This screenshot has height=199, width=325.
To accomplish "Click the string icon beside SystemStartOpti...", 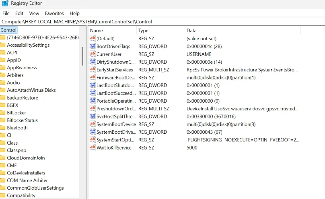I will coord(93,139).
